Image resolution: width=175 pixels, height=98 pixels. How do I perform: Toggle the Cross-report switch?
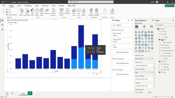pos(150,93)
